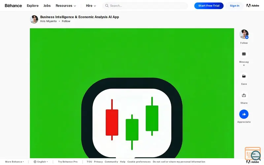Open the candlestick project cover image
The image size is (264, 165).
[132, 93]
